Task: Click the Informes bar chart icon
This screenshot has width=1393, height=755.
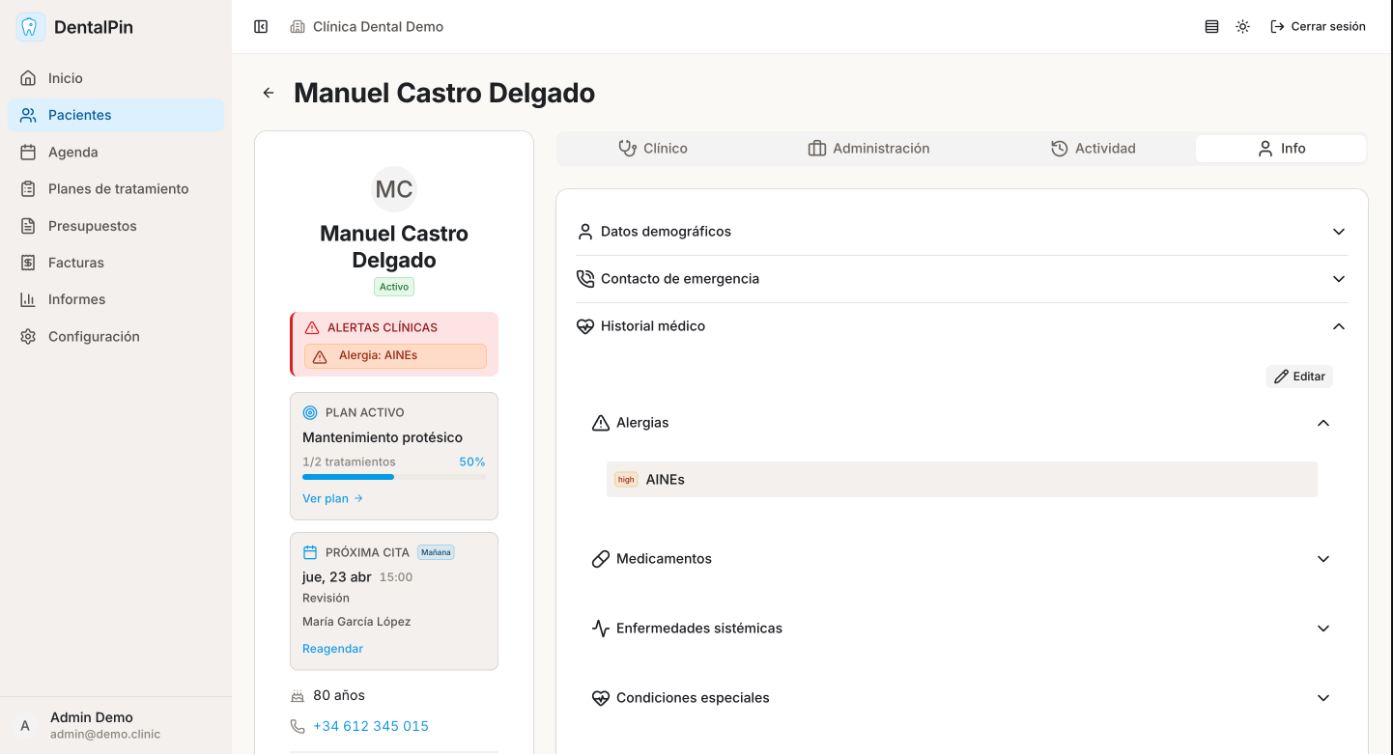Action: [x=28, y=299]
